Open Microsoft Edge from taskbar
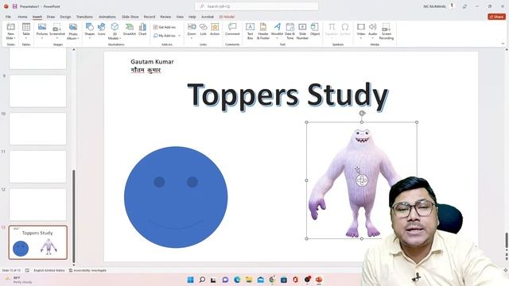Viewport: 509px width, 286px height. 237,280
